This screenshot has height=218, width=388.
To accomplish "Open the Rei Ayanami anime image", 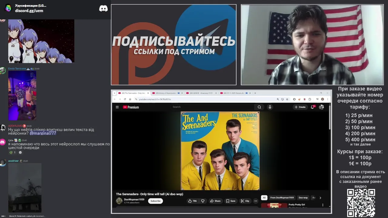I will tap(41, 41).
